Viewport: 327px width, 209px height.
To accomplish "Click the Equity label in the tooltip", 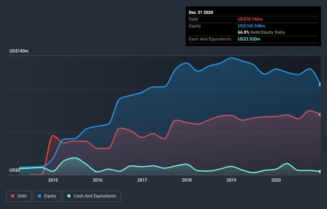I will pyautogui.click(x=195, y=26).
